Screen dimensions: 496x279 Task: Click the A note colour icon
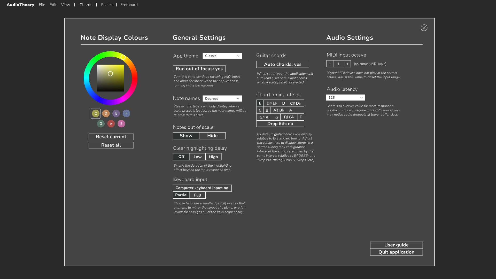point(111,124)
